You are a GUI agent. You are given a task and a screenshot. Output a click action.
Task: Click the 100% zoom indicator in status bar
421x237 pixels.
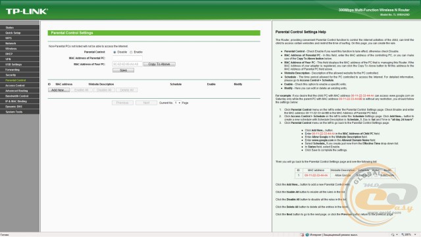coord(407,234)
